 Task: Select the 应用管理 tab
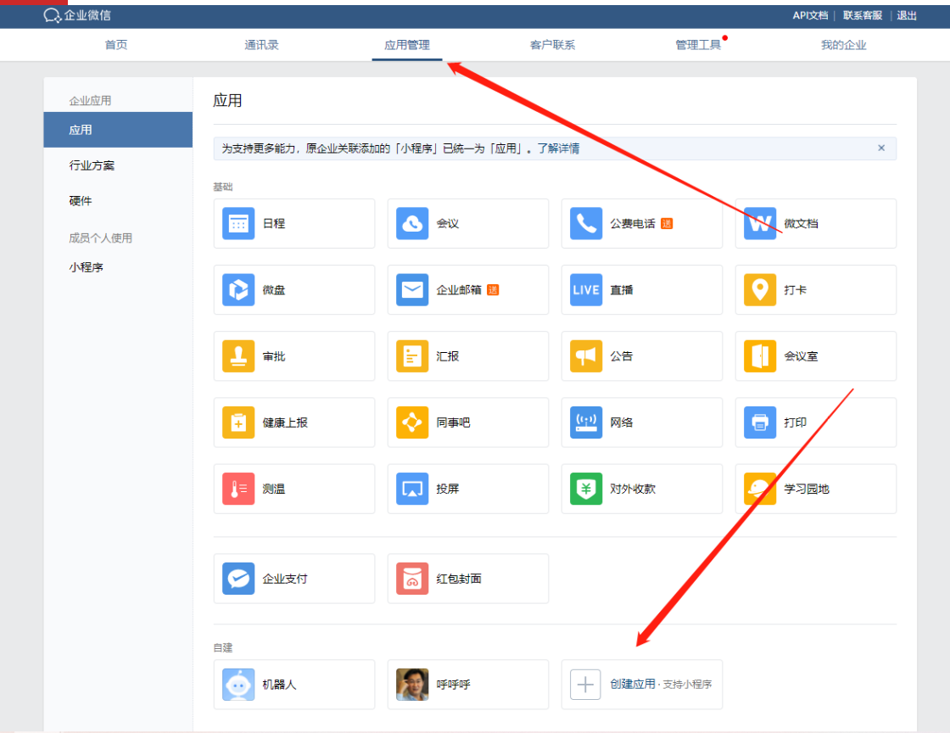pyautogui.click(x=406, y=45)
